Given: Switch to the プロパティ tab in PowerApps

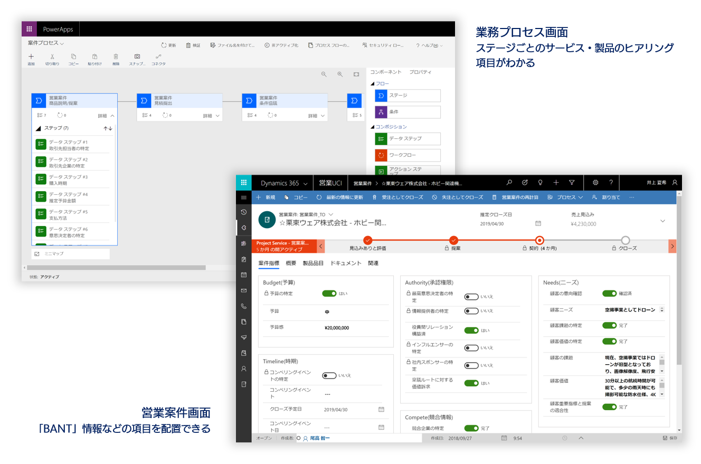Looking at the screenshot, I should (x=420, y=72).
